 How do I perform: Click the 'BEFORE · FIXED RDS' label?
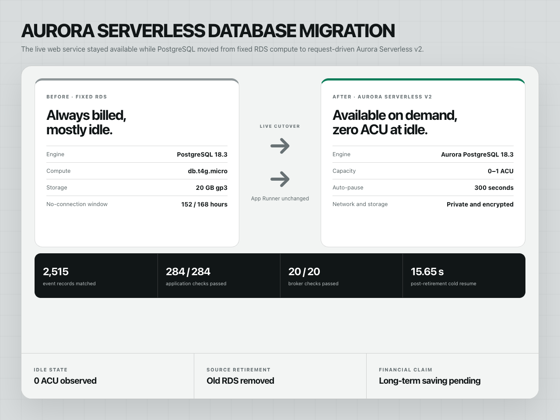[x=77, y=97]
